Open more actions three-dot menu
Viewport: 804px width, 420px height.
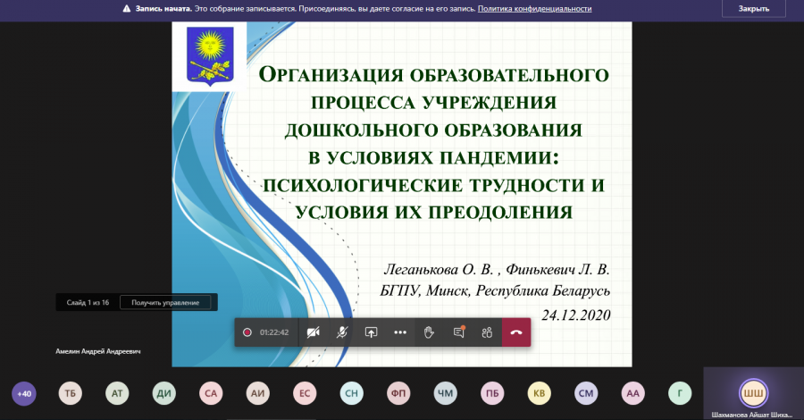(x=400, y=332)
